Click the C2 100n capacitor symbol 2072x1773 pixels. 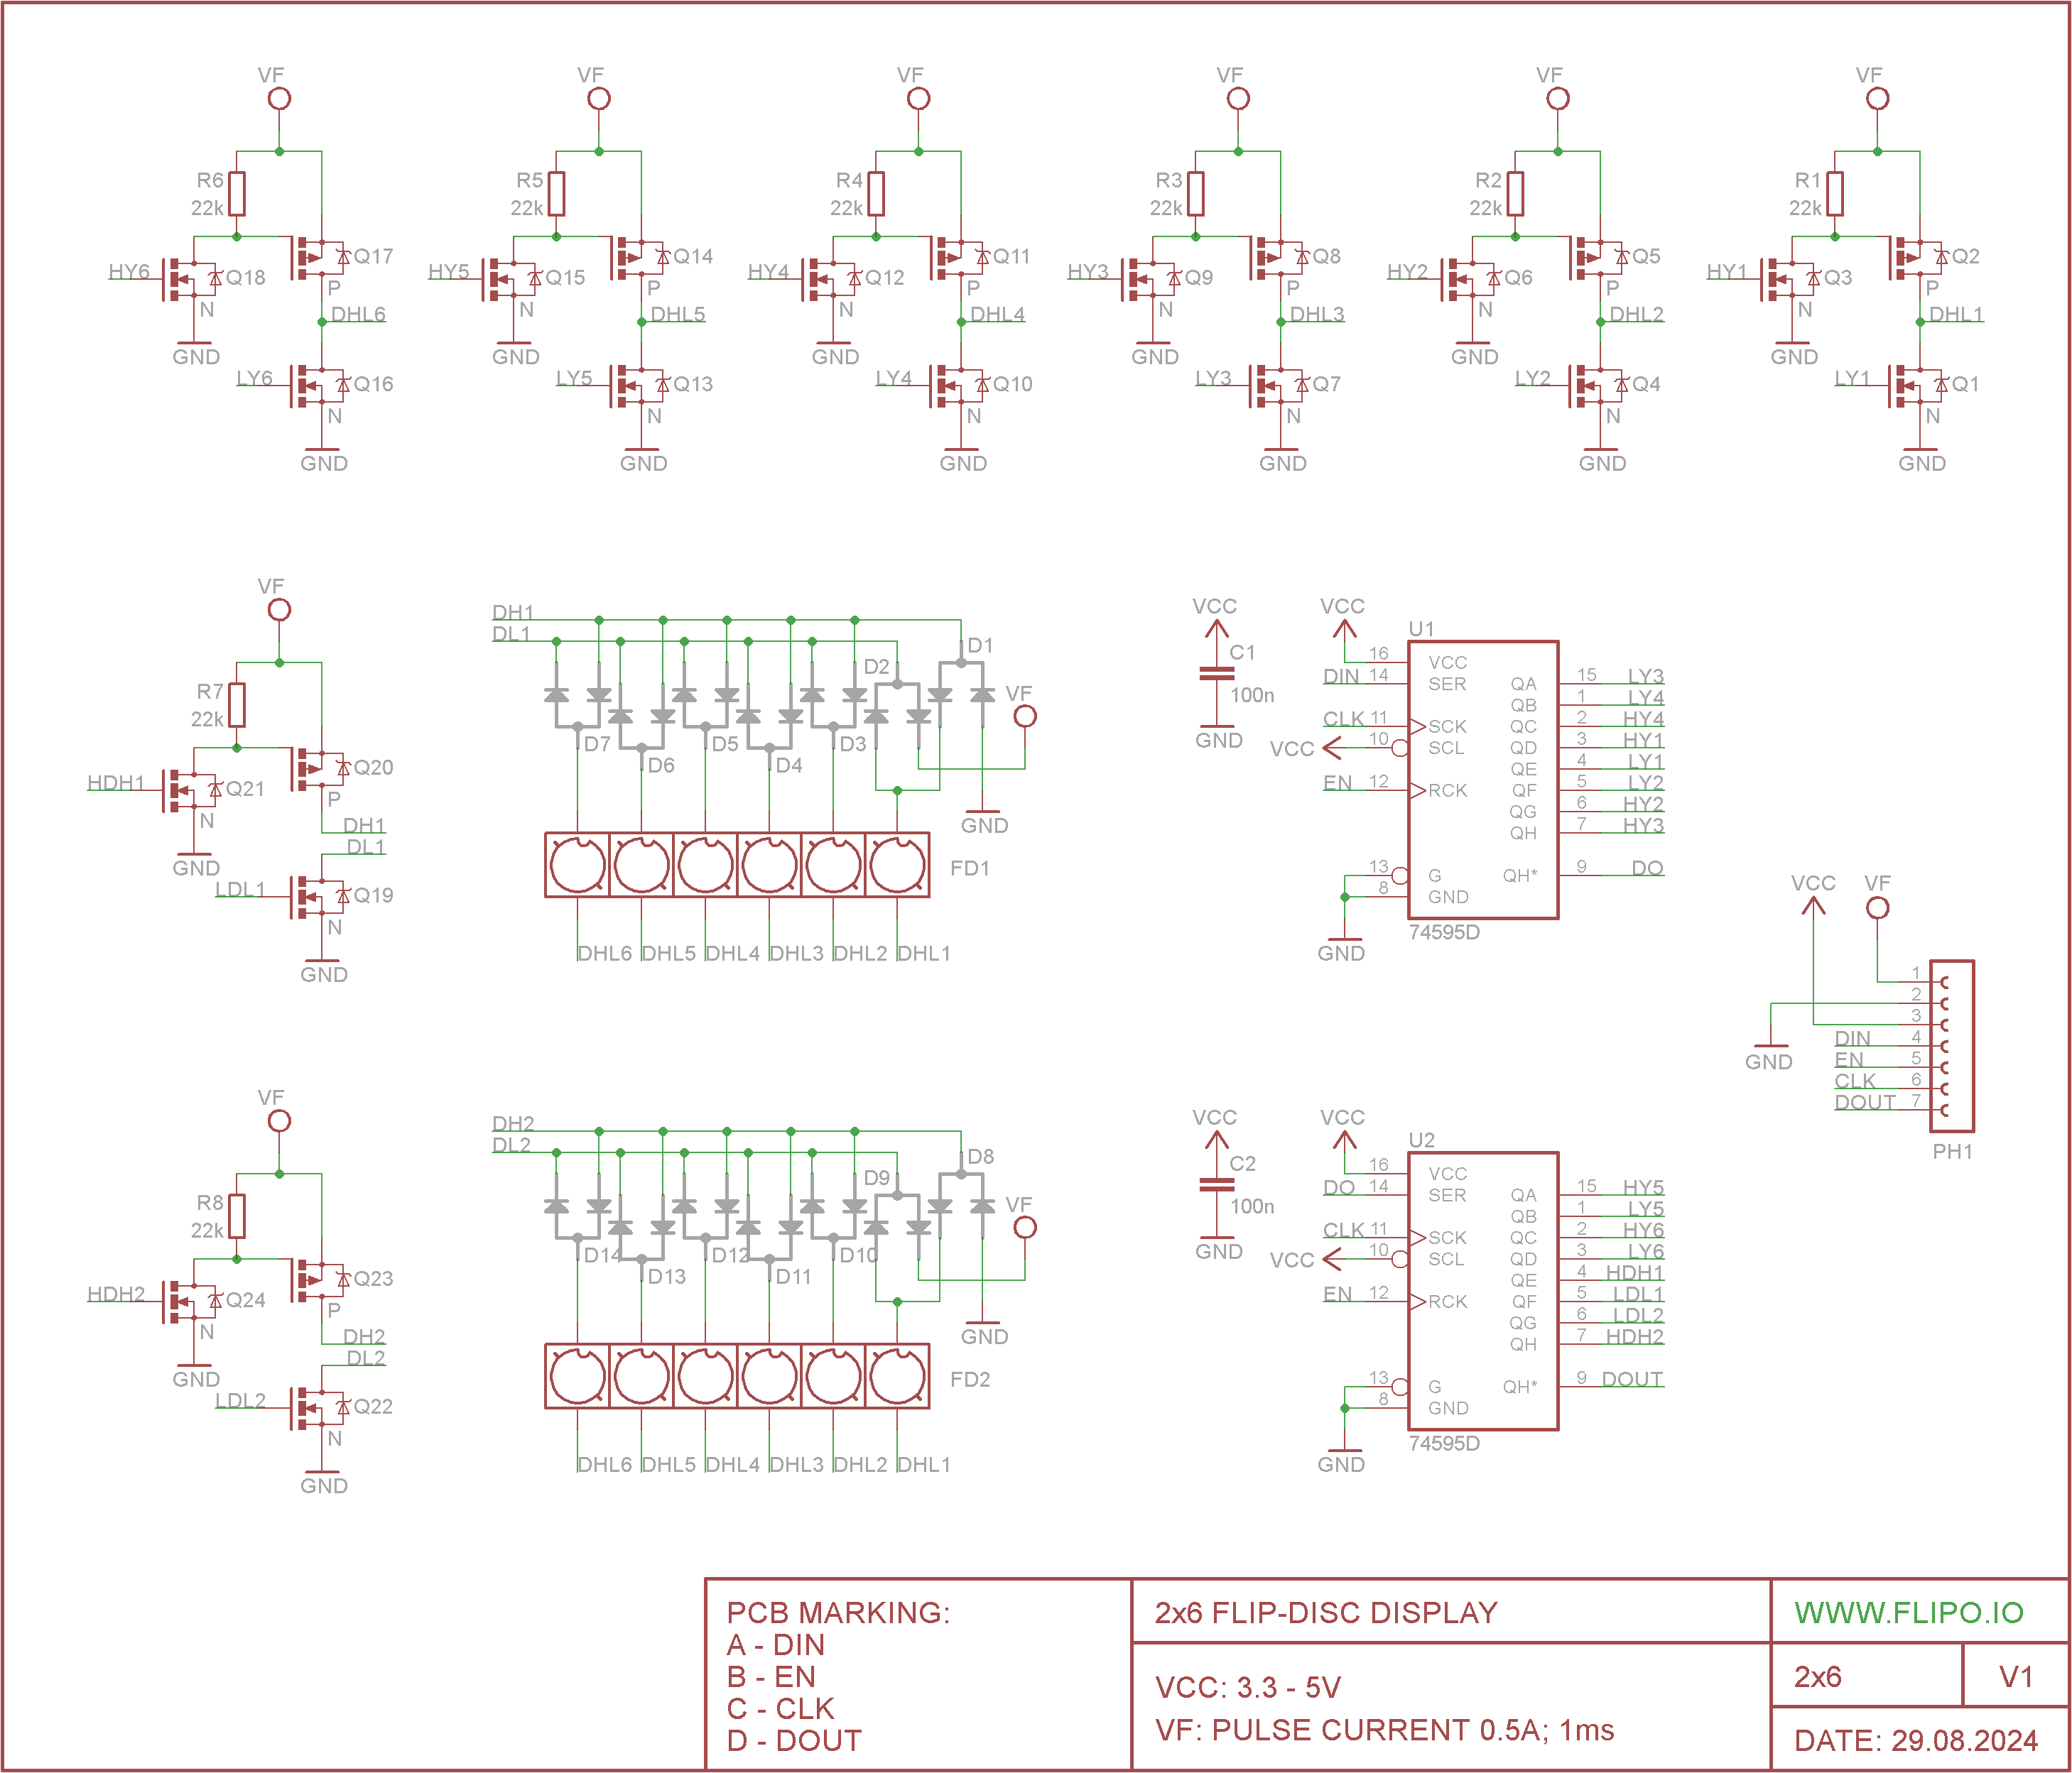pos(1216,1186)
